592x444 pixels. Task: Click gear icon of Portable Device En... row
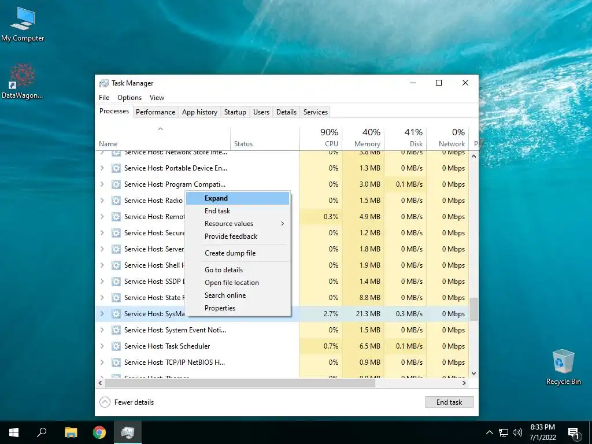(x=116, y=168)
